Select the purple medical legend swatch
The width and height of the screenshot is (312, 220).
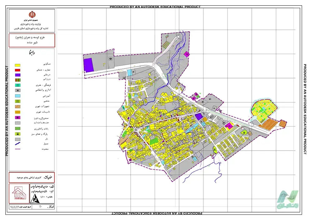18,75
